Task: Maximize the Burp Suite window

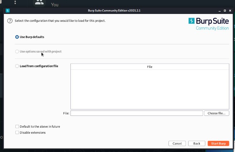Action: pos(225,10)
